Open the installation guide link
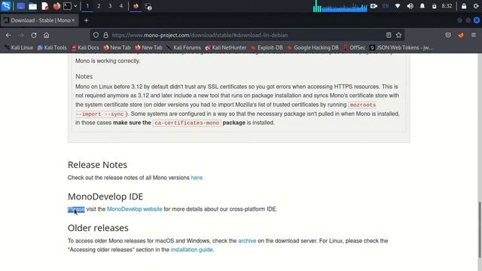The image size is (482, 271). (191, 249)
